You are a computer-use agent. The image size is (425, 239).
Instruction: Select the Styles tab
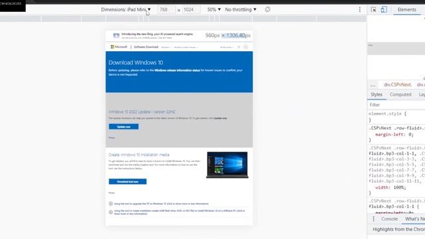point(377,94)
